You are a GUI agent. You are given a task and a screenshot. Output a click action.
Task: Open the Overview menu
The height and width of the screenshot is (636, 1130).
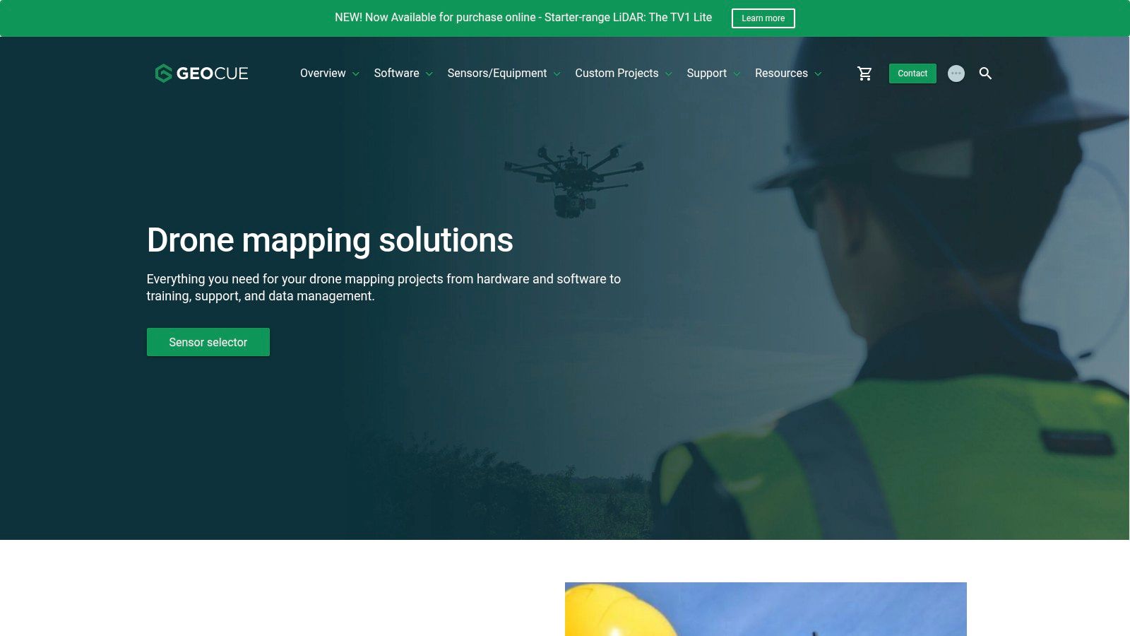pos(323,73)
